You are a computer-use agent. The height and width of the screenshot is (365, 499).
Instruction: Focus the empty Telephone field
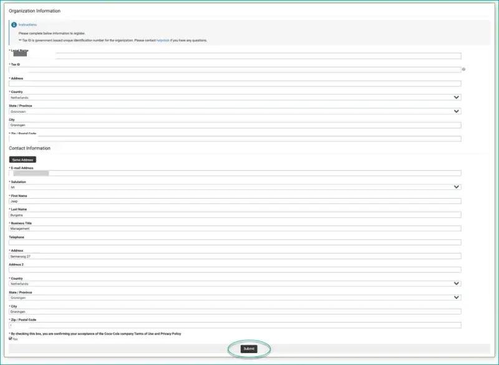(235, 242)
